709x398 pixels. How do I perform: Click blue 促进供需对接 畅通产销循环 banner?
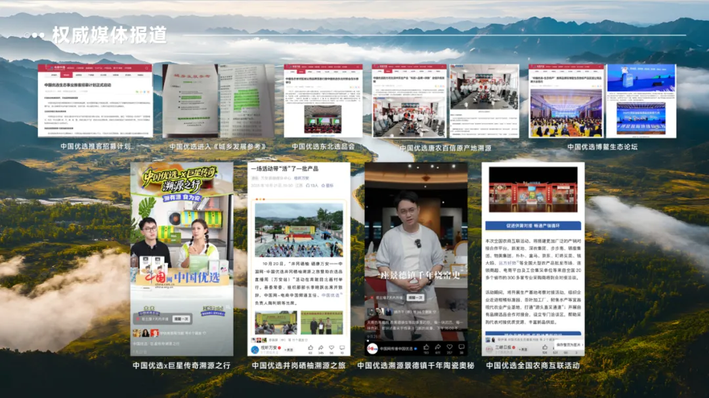[533, 226]
